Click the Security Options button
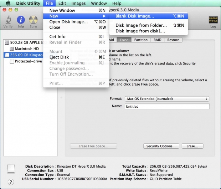 click(x=161, y=146)
